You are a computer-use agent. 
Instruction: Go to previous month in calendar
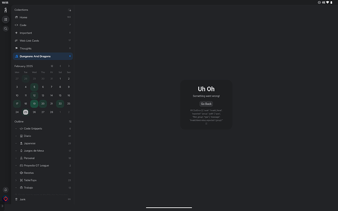click(x=60, y=66)
